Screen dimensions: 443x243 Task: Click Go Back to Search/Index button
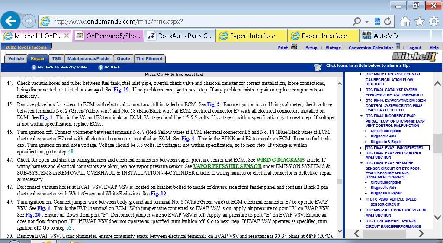[60, 67]
